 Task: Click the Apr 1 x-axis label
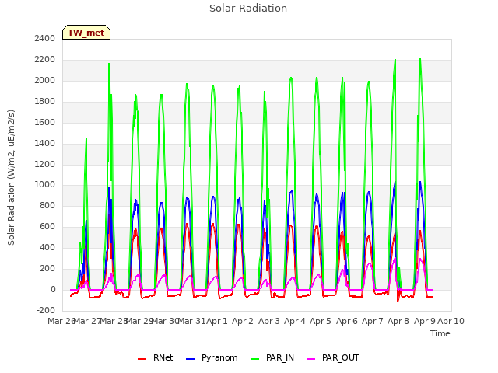pos(217,321)
